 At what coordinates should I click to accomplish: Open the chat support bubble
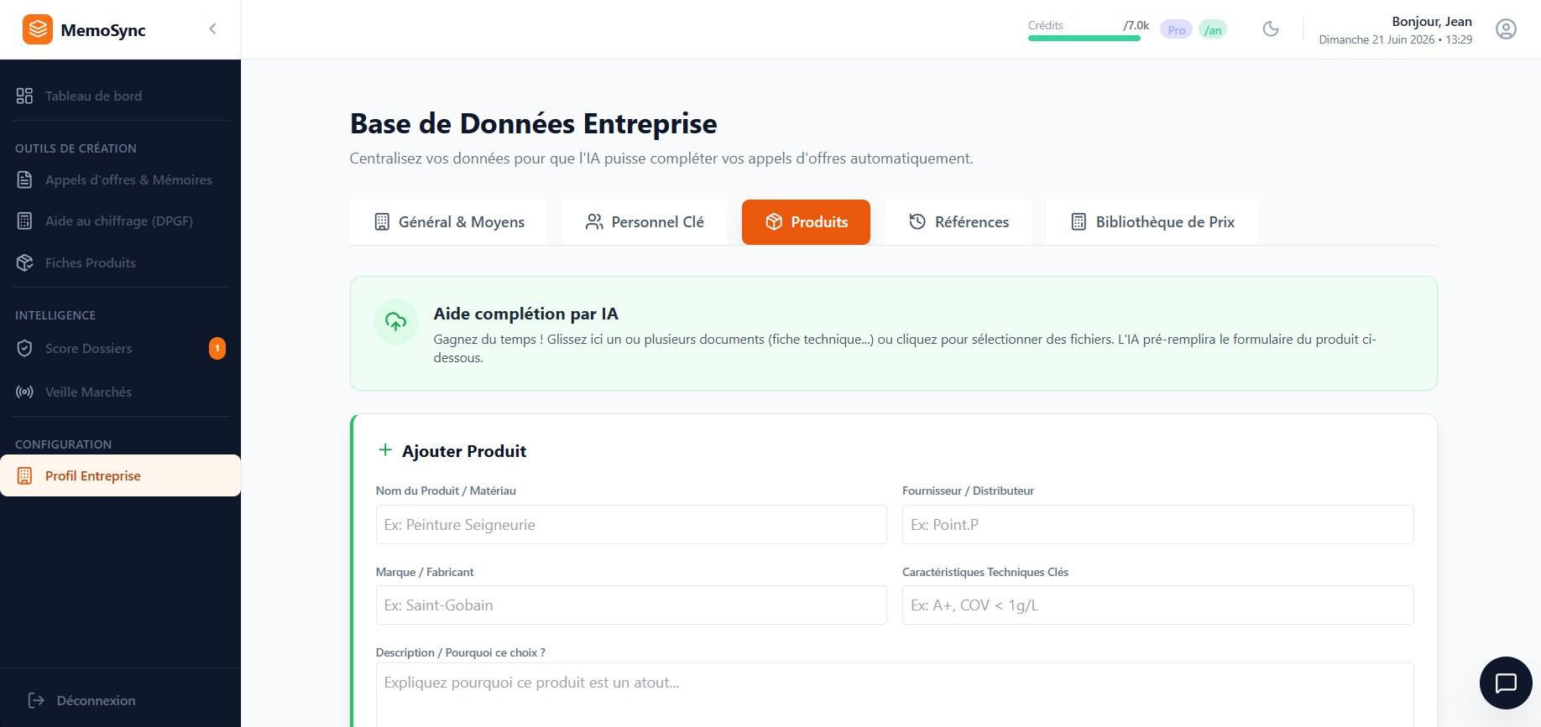point(1506,683)
